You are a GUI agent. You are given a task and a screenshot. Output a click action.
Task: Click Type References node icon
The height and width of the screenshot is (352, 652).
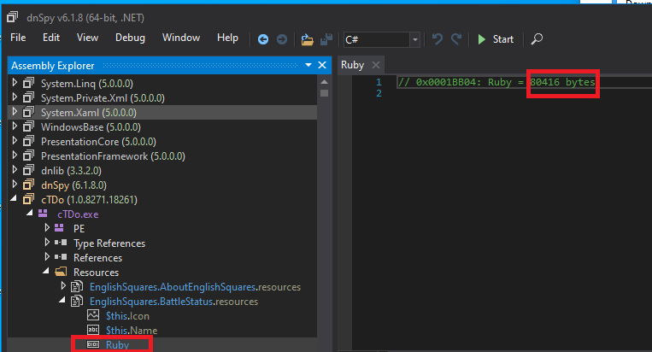[61, 243]
